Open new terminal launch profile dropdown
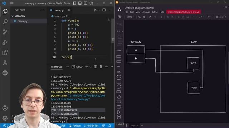The height and width of the screenshot is (128, 229). (91, 67)
